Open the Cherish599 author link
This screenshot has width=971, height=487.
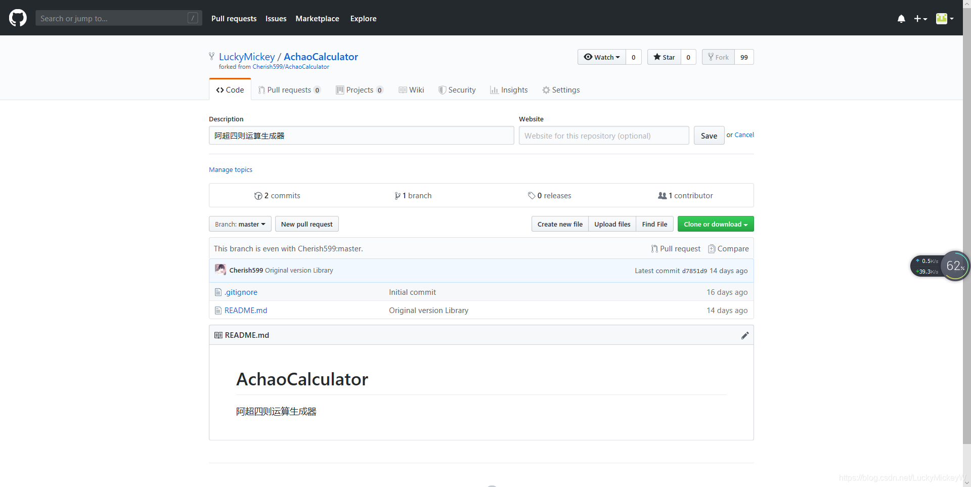[x=246, y=271]
